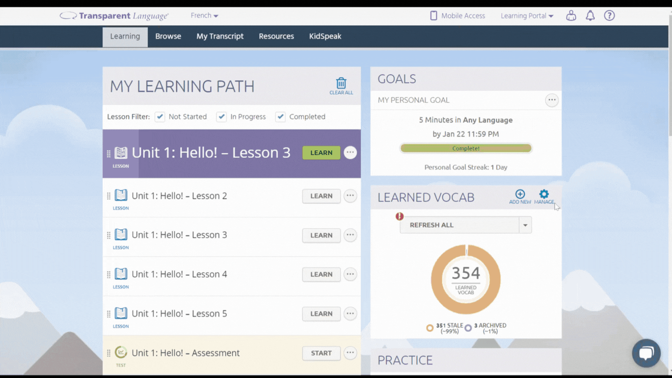Open options menu for highlighted Lesson 3
The height and width of the screenshot is (378, 672).
(x=350, y=152)
